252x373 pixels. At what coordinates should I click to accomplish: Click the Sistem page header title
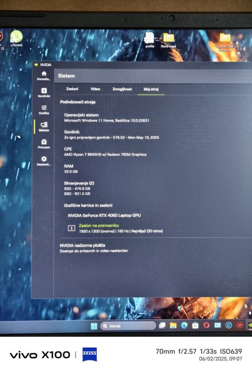[x=66, y=76]
